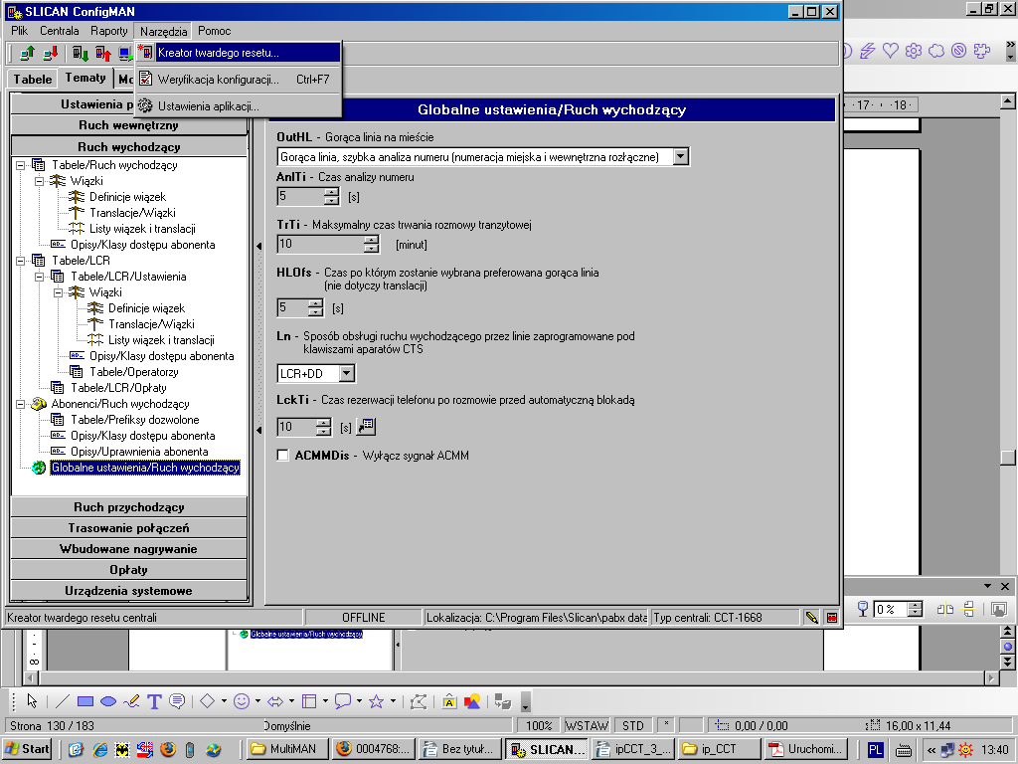Increase the HLOfs value with up arrow

click(315, 302)
